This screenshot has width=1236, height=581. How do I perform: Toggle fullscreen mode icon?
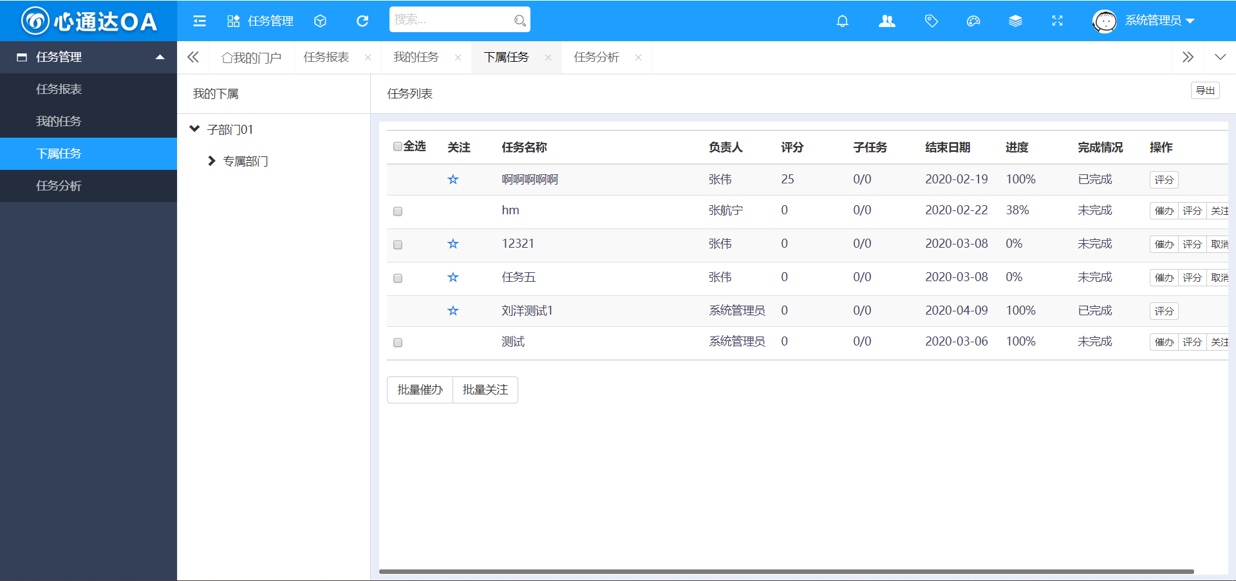pos(1057,21)
